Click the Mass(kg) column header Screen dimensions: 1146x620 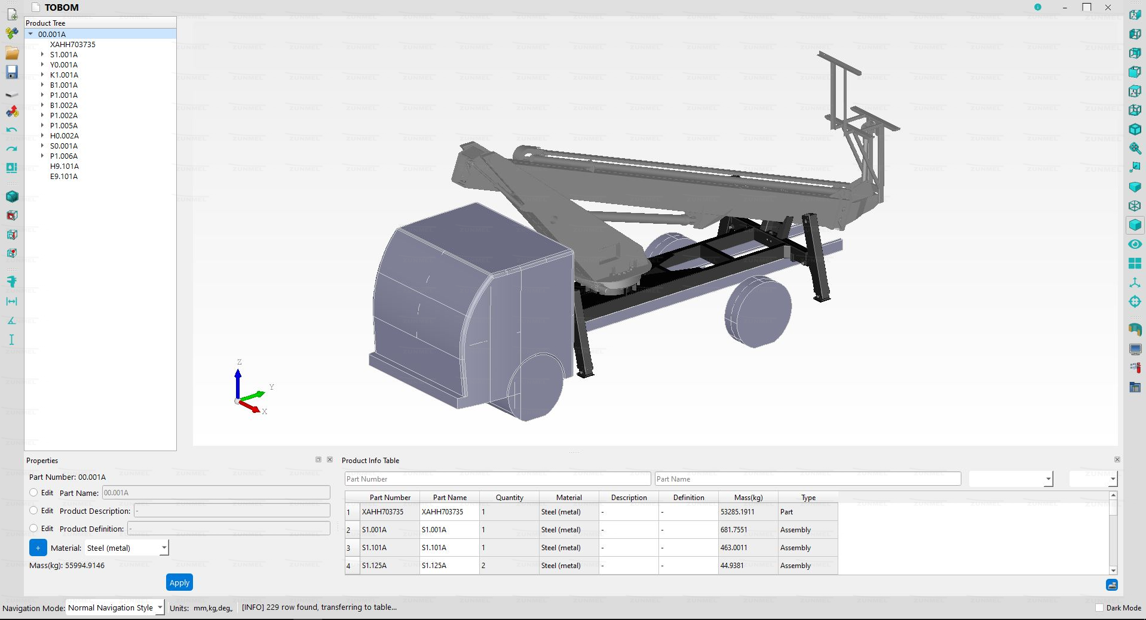tap(748, 497)
